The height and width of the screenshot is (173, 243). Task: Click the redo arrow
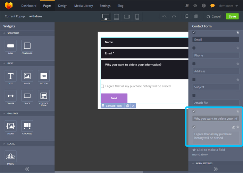pos(174,16)
